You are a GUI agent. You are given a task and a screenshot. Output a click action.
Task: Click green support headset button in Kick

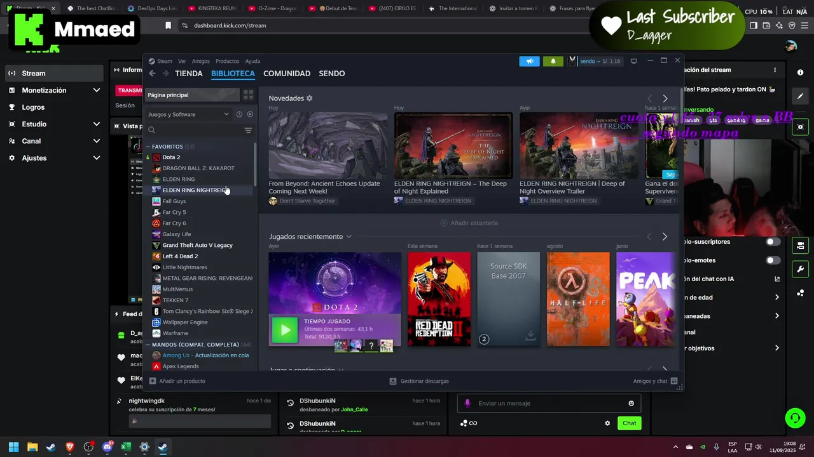[x=795, y=418]
